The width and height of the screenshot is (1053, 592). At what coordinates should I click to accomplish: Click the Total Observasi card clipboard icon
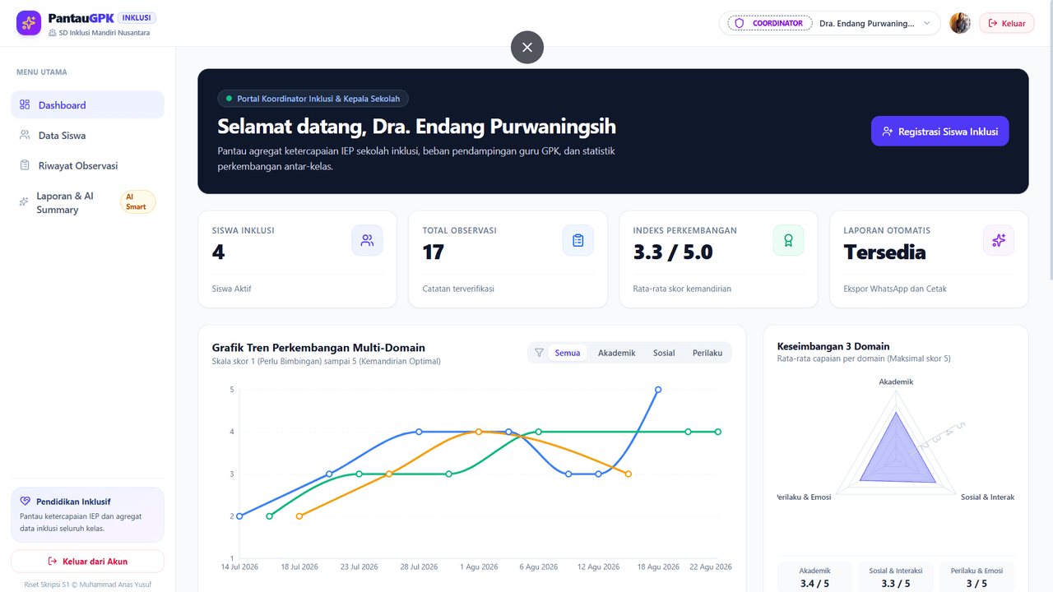click(578, 240)
